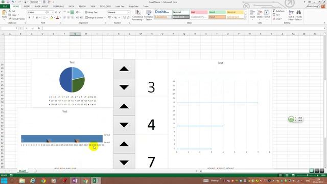Expand the Merge & Center dropdown arrow

tap(105, 18)
